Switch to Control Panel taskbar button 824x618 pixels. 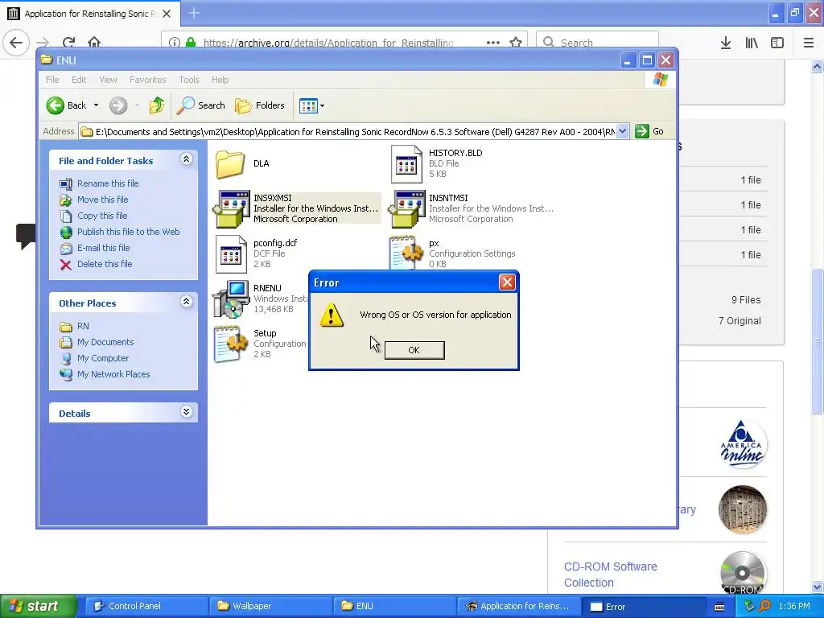146,607
